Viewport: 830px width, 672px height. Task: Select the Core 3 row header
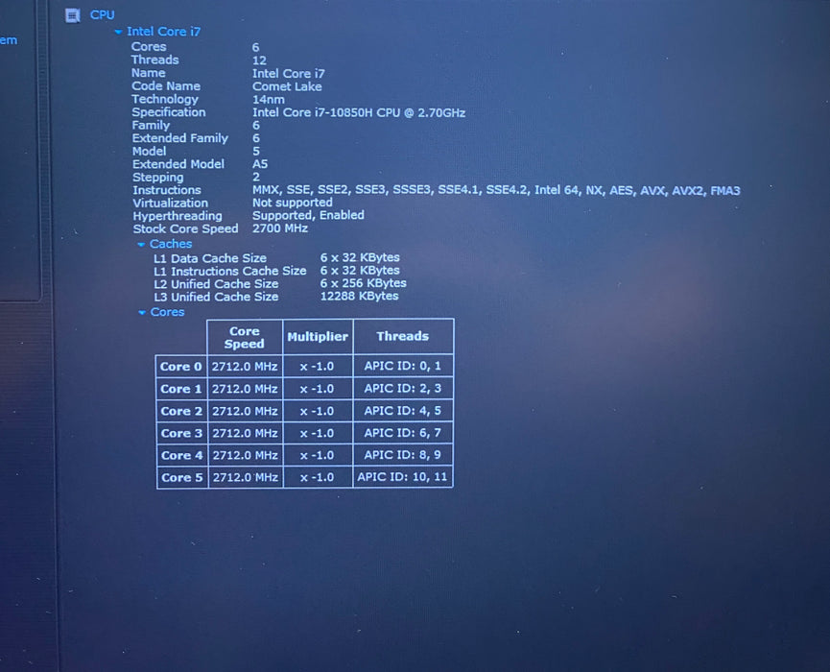(181, 433)
